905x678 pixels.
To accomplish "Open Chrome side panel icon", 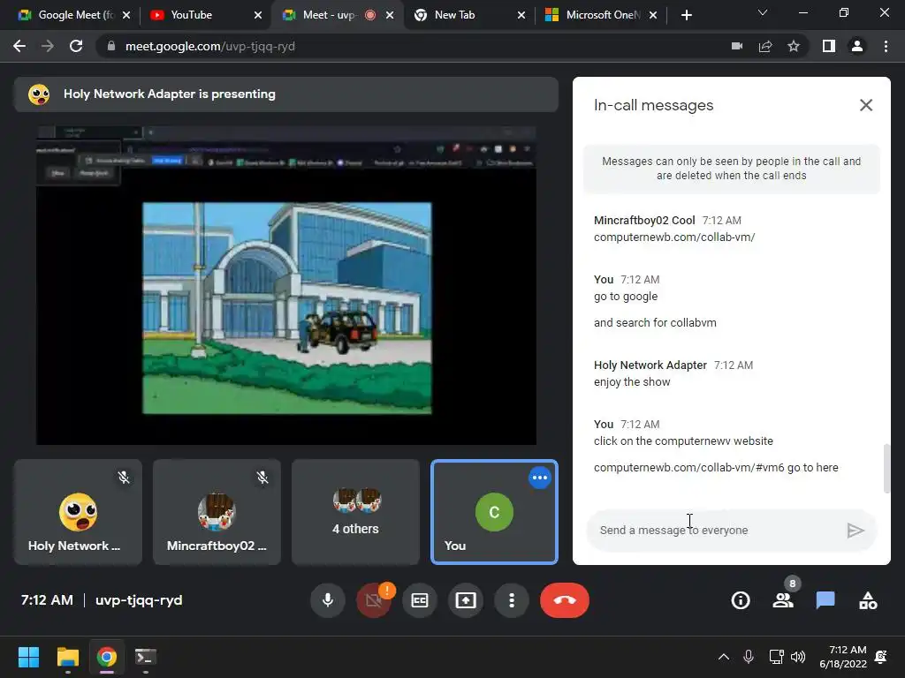I will point(829,46).
